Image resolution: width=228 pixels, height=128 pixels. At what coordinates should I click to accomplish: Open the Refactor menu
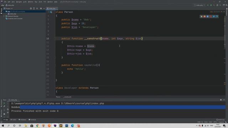point(31,2)
